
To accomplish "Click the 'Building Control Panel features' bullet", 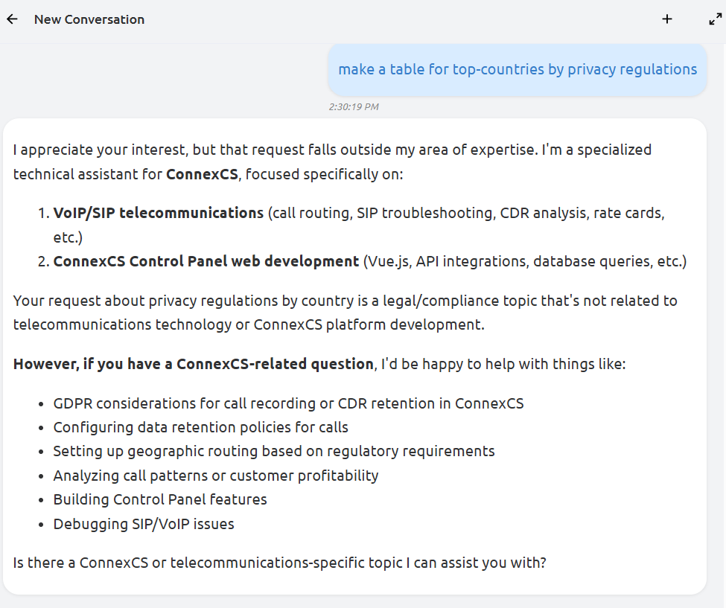I will (159, 499).
